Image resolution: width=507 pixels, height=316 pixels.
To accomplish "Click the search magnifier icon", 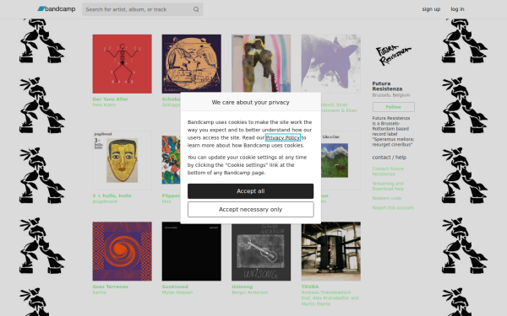I will point(196,9).
